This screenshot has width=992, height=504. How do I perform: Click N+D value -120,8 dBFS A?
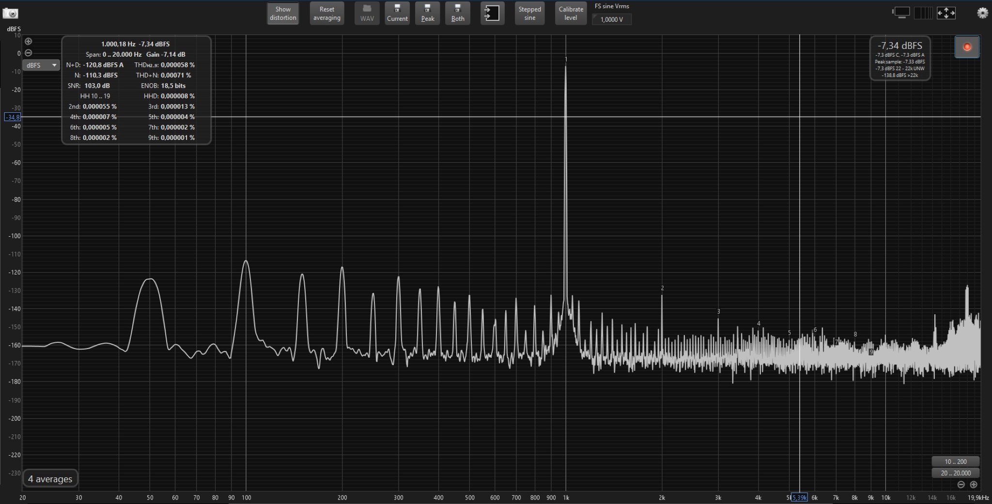[x=103, y=65]
